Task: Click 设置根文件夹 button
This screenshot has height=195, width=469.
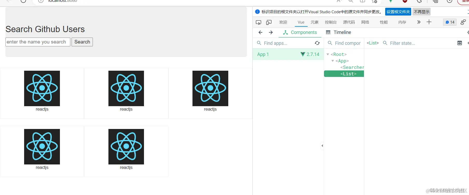Action: [x=398, y=12]
